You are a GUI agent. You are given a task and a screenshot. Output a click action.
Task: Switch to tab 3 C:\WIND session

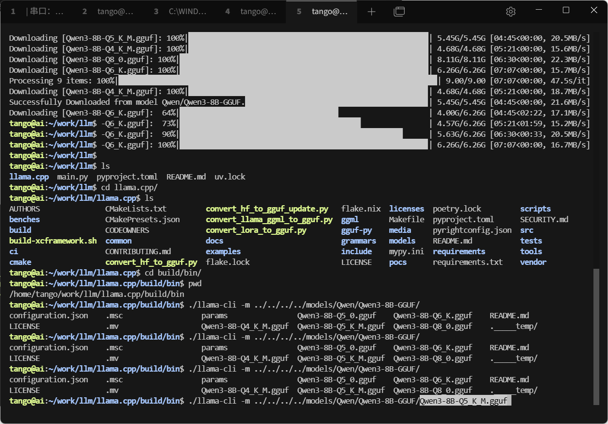(179, 12)
